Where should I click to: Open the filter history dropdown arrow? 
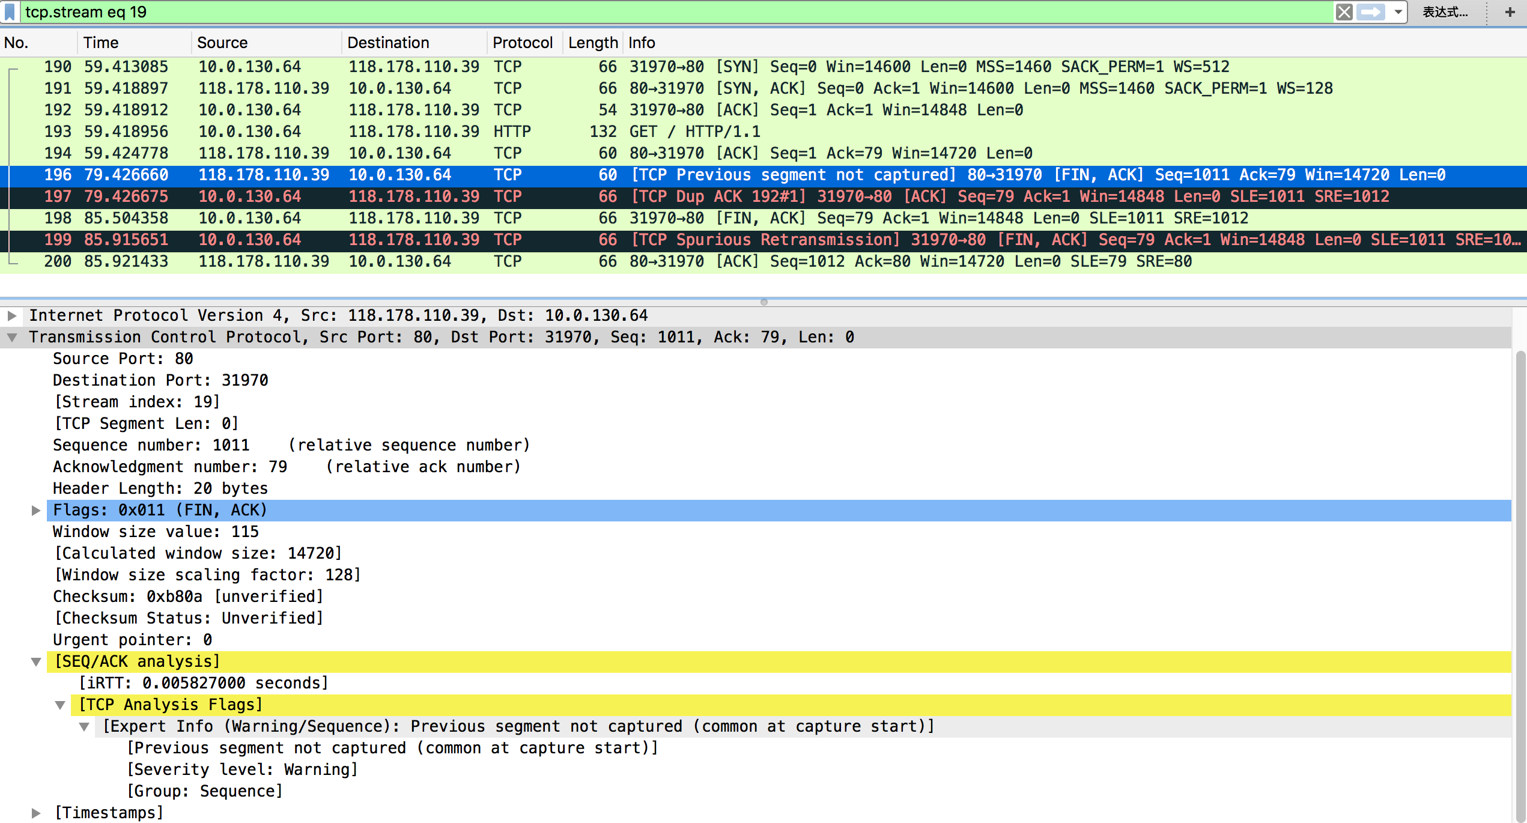pos(1398,12)
